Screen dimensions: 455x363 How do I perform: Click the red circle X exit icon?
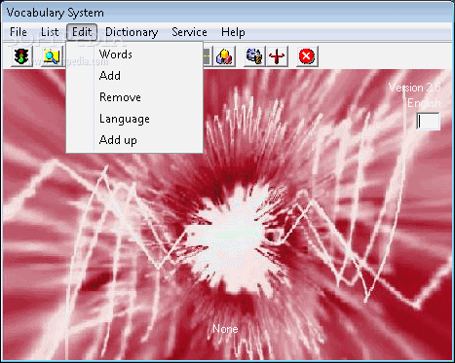click(x=307, y=56)
